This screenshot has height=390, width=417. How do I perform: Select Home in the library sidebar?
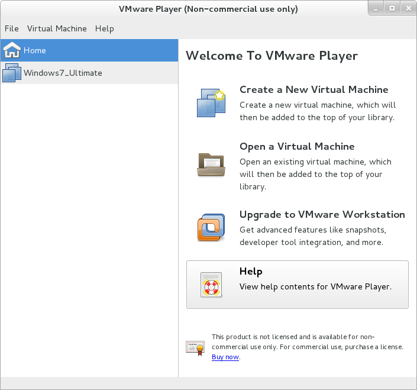click(89, 50)
